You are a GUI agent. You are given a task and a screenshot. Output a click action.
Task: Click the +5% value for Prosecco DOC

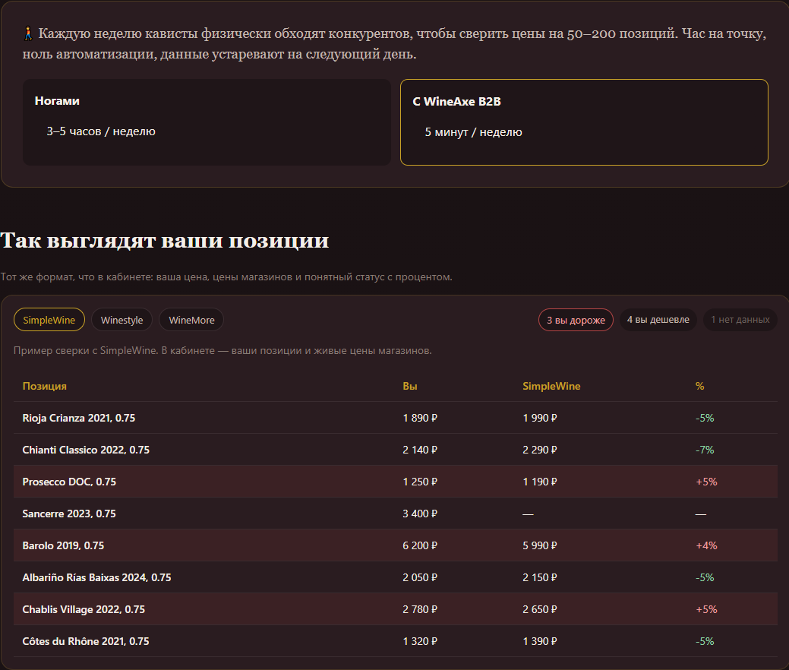(x=706, y=482)
